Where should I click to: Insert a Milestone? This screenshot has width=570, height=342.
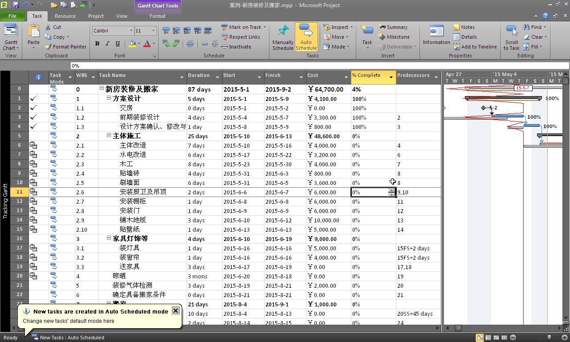click(394, 37)
